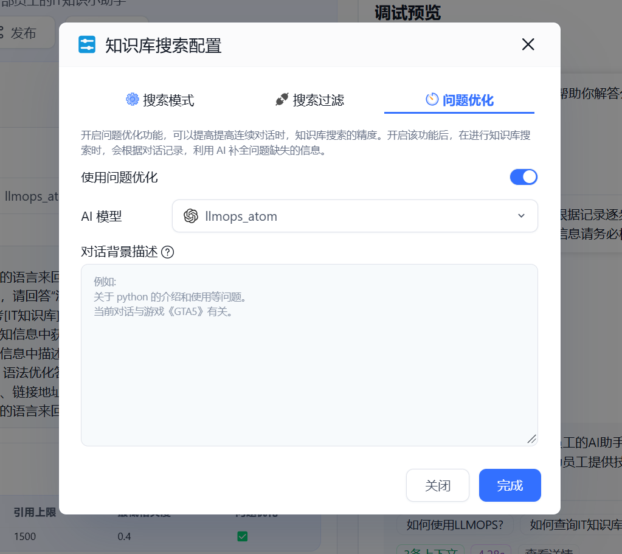Click the brush icon on 搜索过滤 tab

(282, 99)
